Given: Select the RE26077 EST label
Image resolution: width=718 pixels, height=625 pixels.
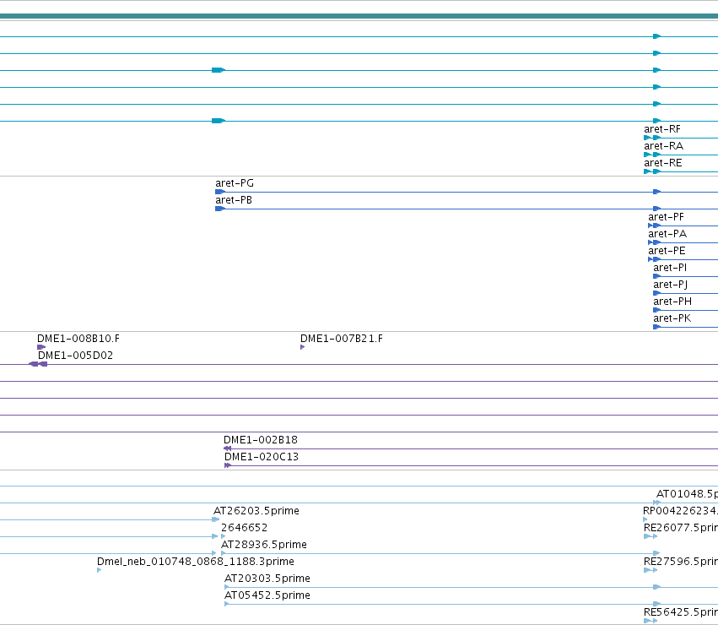Looking at the screenshot, I should [681, 528].
